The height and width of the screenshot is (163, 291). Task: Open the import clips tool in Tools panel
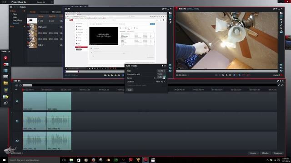6,64
